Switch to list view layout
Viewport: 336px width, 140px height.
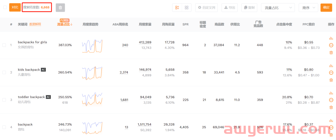point(177,8)
